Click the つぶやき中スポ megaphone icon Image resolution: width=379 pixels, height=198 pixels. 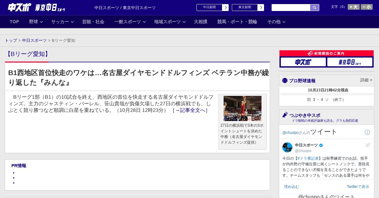[285, 115]
